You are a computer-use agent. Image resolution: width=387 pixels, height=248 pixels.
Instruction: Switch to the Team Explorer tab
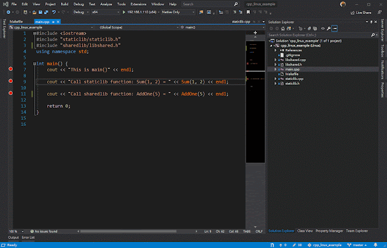(x=357, y=230)
